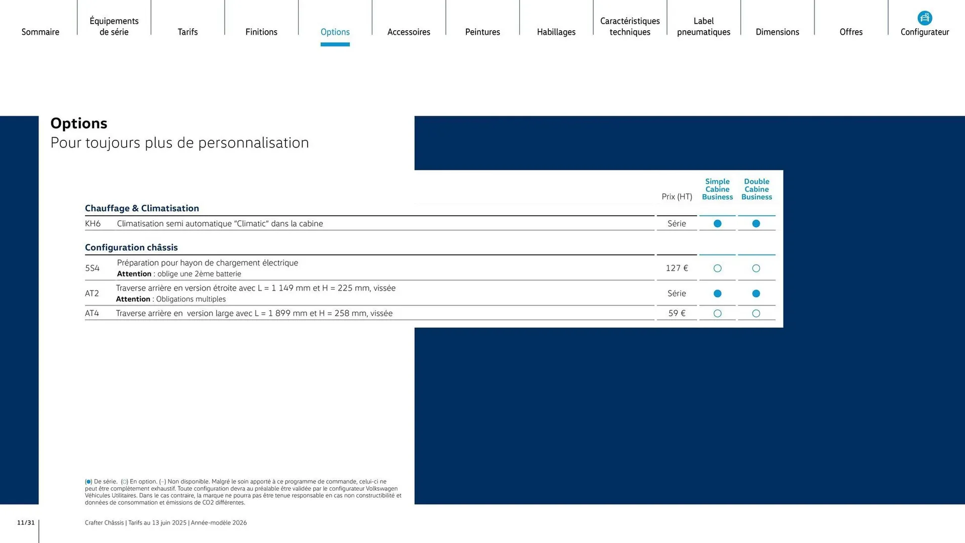The image size is (965, 543).
Task: View the Peintures section
Action: tap(482, 32)
